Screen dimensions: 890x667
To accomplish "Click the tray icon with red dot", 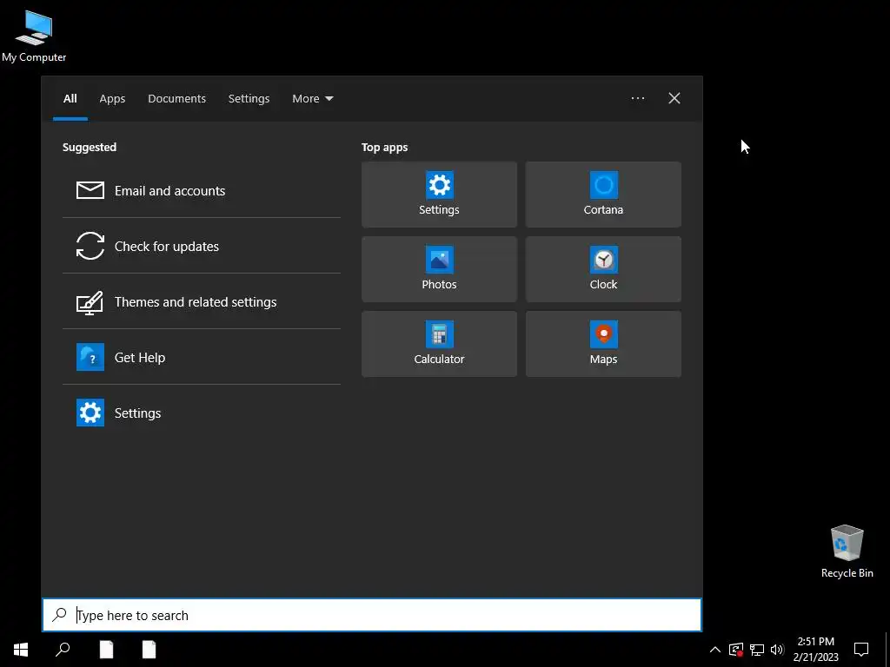I will 735,650.
